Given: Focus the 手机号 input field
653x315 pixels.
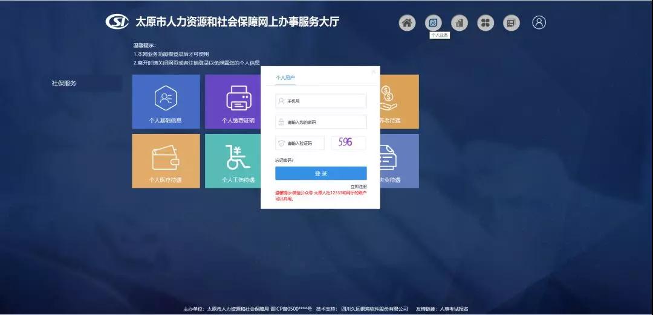Looking at the screenshot, I should point(323,101).
